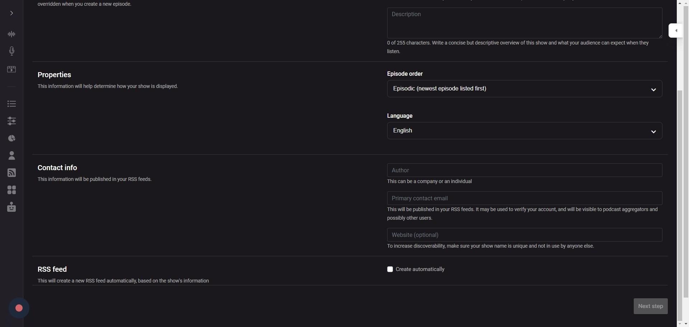Focus the Author input field

pos(524,170)
